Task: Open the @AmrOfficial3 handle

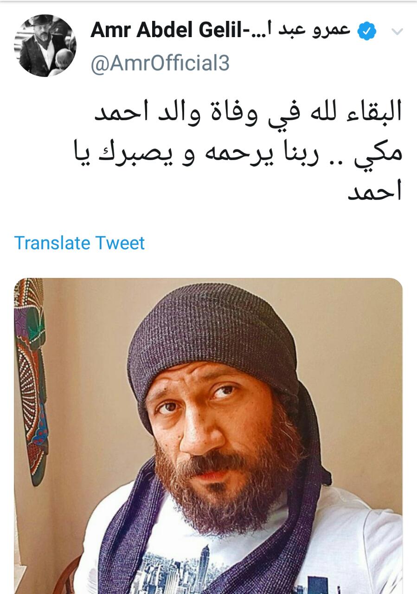Action: (160, 63)
